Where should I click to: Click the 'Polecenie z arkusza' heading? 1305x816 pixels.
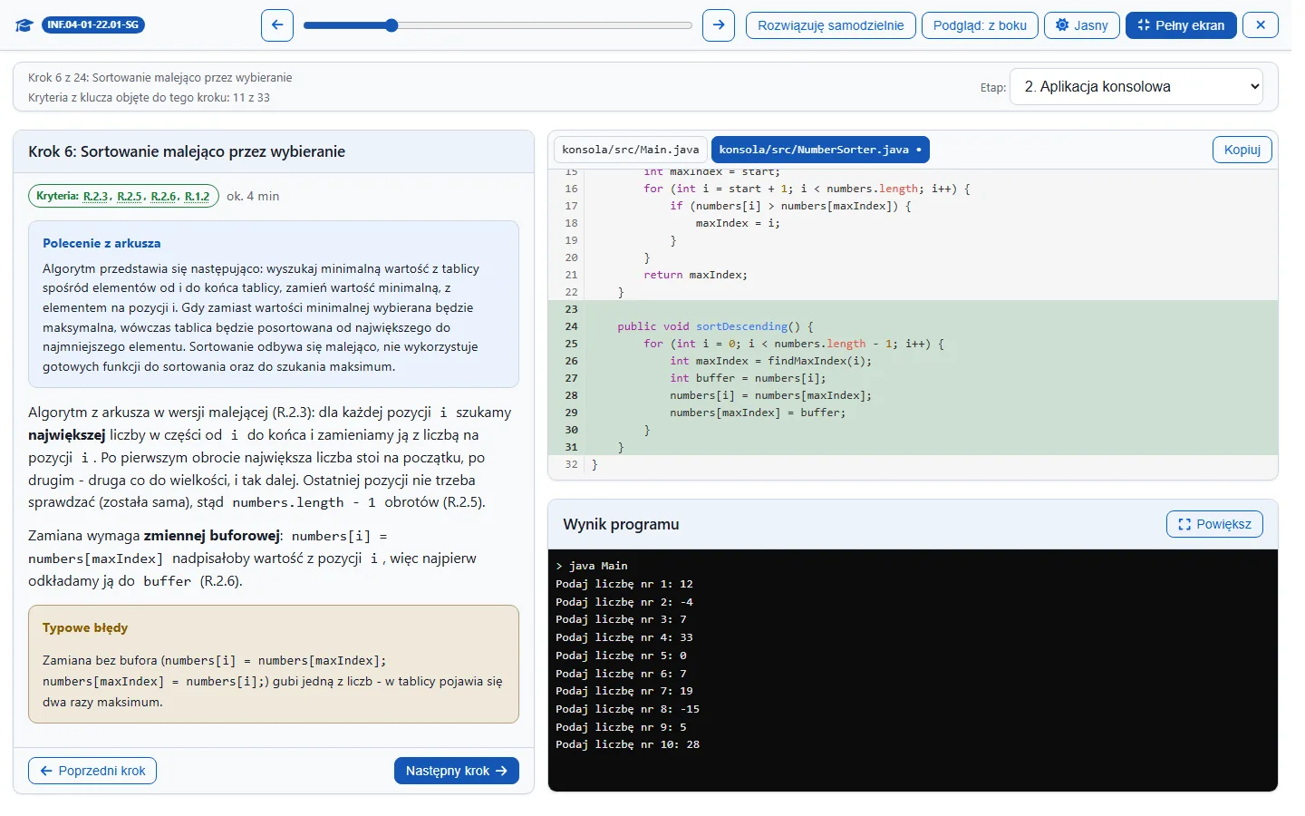(x=101, y=243)
